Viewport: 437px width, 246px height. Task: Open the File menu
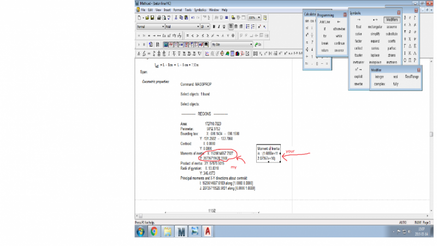point(143,10)
